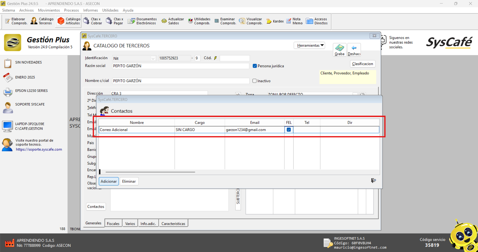Click the Razón social input field
Viewport: 478px width, 252px height.
tap(180, 66)
